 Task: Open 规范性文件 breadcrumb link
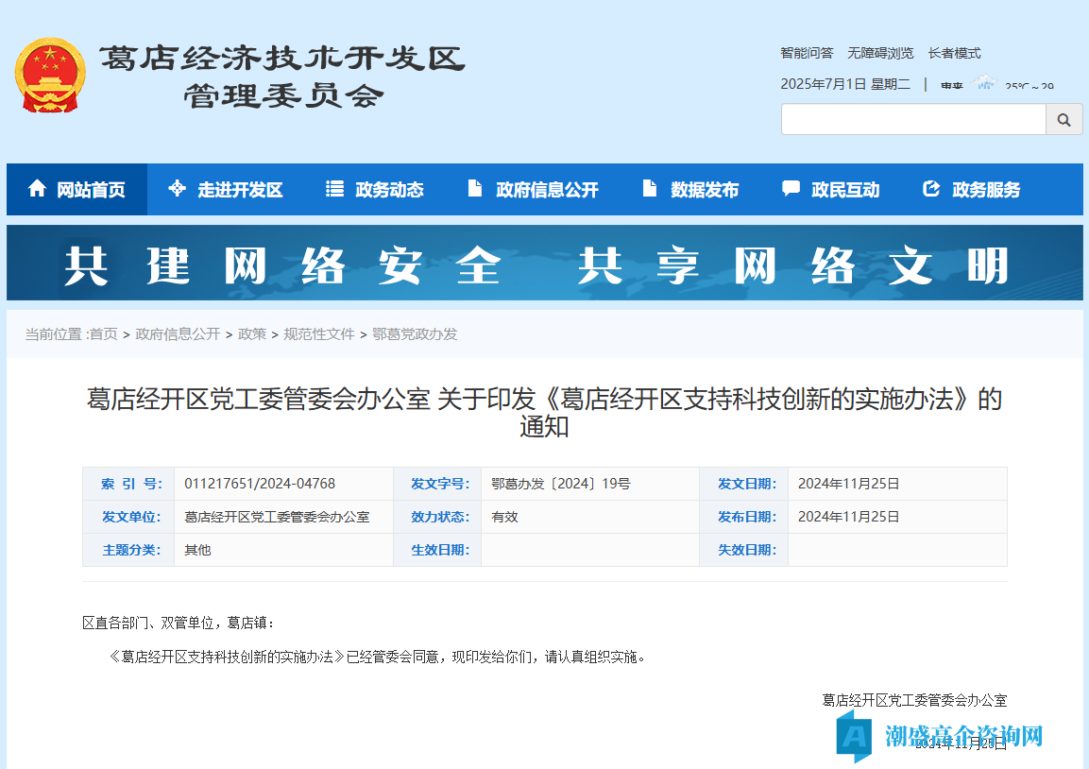point(319,334)
